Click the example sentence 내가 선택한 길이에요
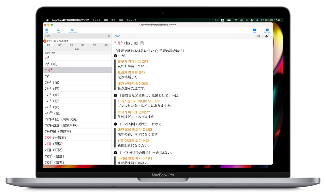The height and width of the screenshot is (195, 326). (x=133, y=84)
